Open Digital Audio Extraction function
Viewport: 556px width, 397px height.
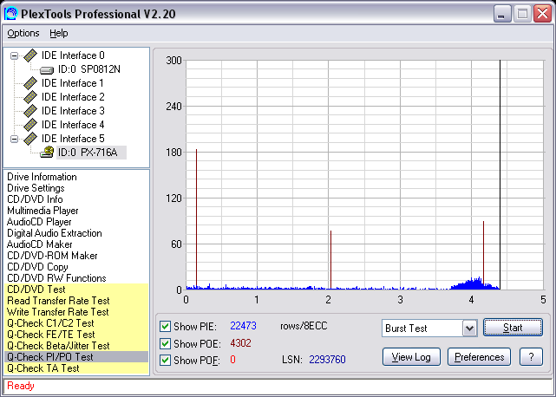pos(55,233)
